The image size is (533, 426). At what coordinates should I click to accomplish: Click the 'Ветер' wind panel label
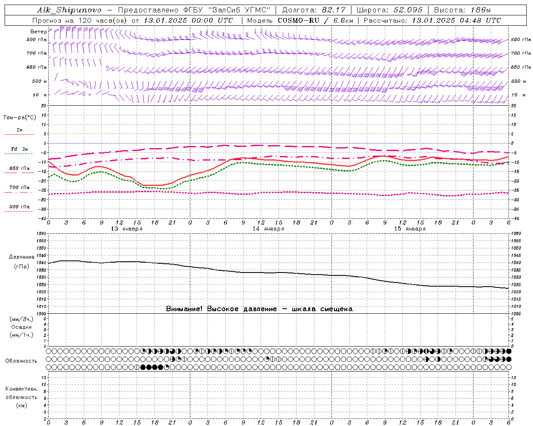point(38,32)
